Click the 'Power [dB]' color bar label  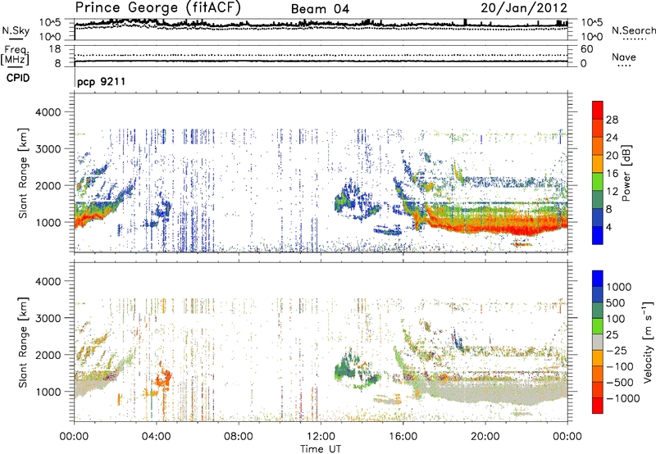tap(626, 174)
